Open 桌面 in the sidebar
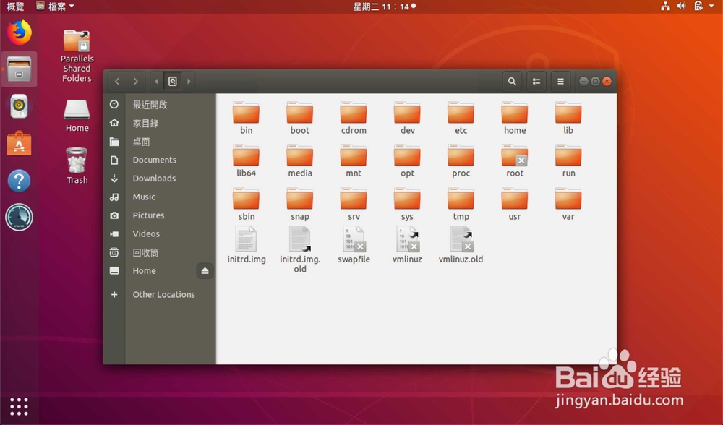 click(160, 142)
